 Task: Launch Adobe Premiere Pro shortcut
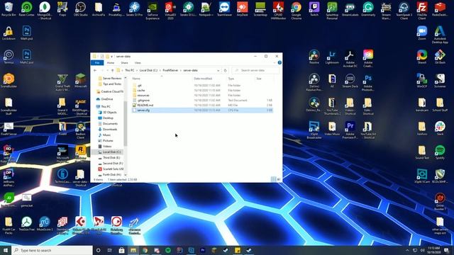350,130
